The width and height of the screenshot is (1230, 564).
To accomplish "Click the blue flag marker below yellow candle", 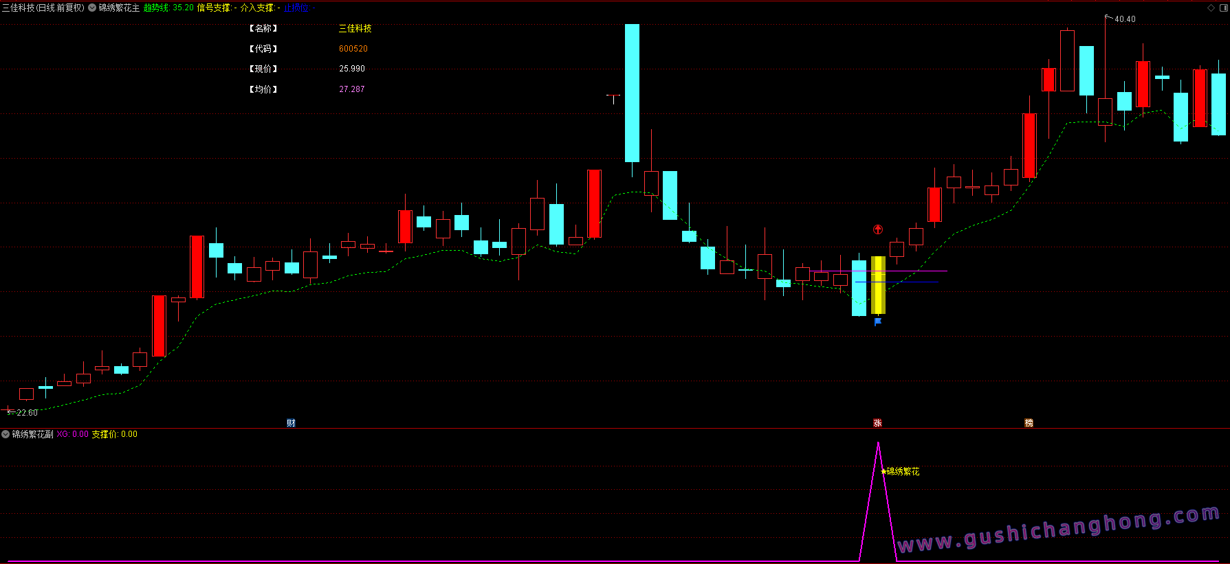I will pos(878,322).
